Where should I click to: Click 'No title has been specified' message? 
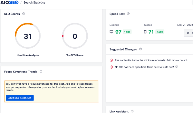tap(144, 67)
